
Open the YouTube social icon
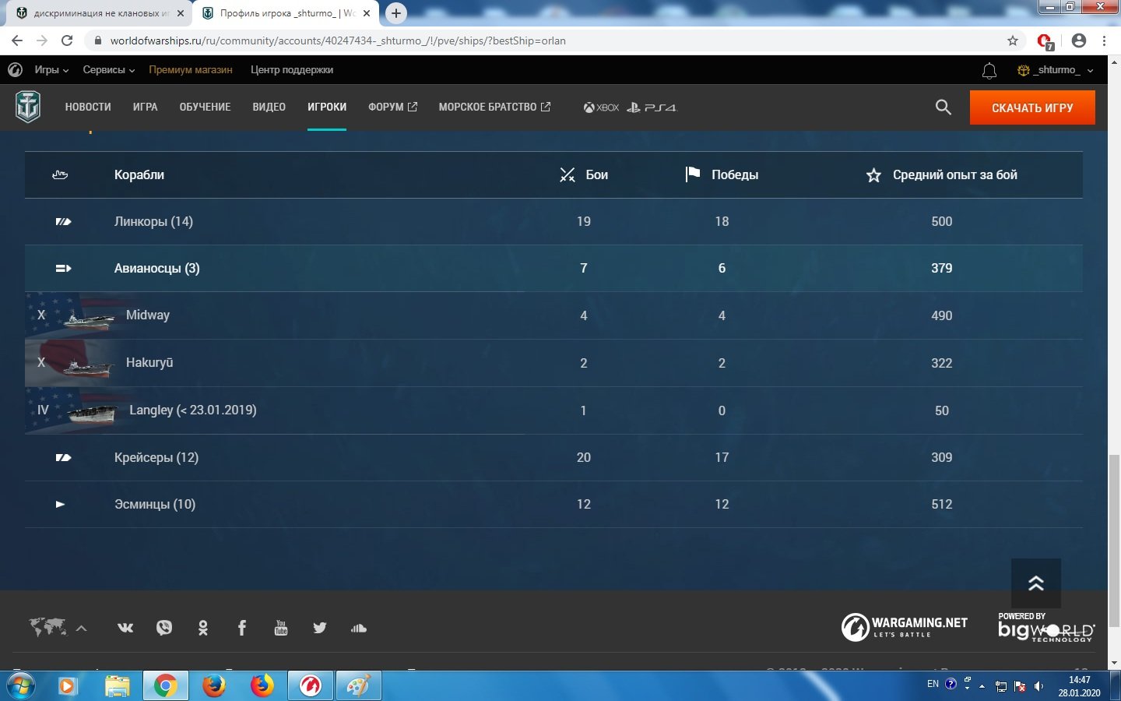281,628
